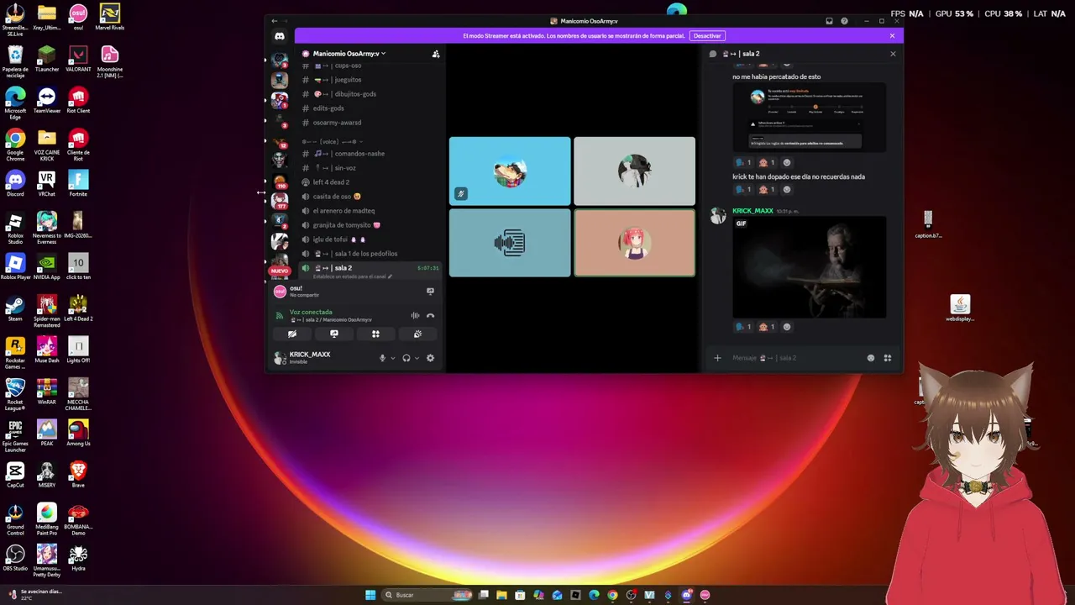1075x605 pixels.
Task: Open the soundboard button in voice panel
Action: tap(417, 334)
